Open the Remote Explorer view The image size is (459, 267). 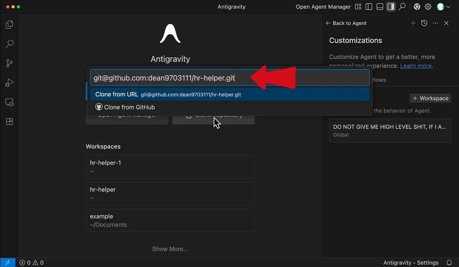[10, 102]
